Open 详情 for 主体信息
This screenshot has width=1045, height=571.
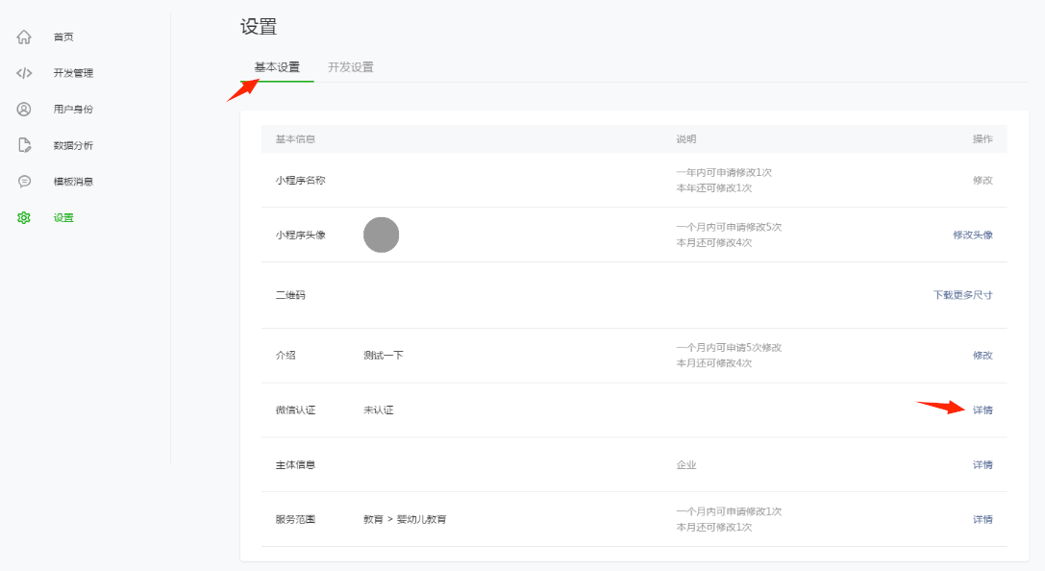coord(983,465)
